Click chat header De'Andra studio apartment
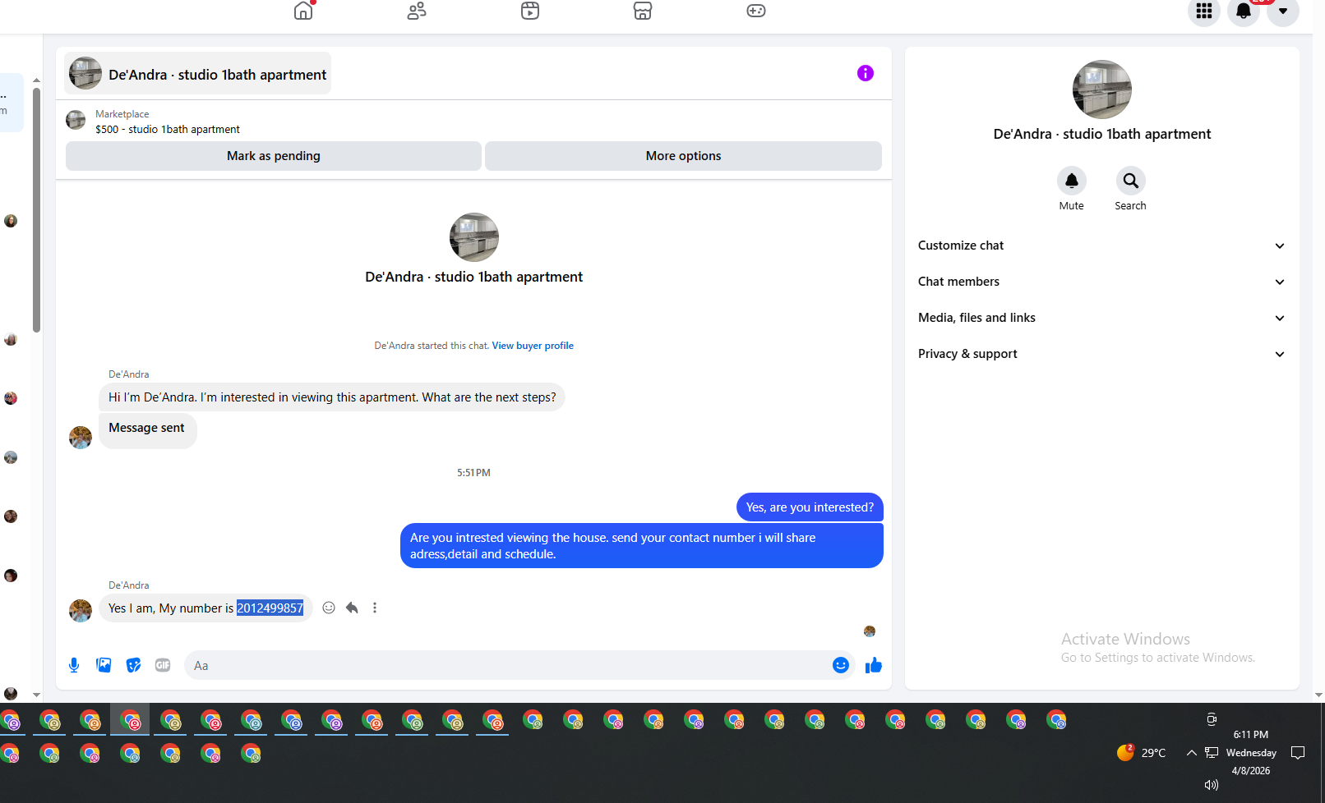The width and height of the screenshot is (1325, 803). [198, 74]
